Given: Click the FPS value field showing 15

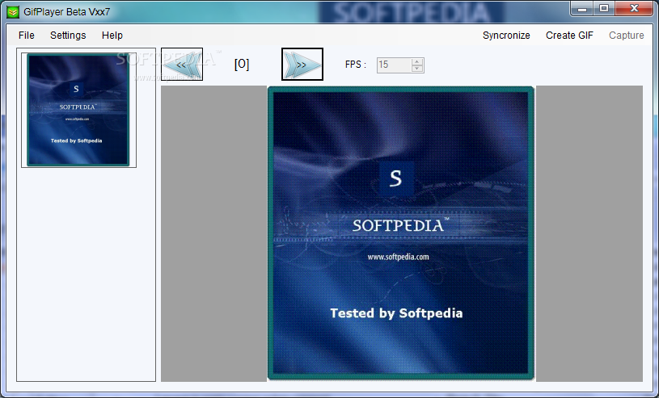Looking at the screenshot, I should point(394,65).
